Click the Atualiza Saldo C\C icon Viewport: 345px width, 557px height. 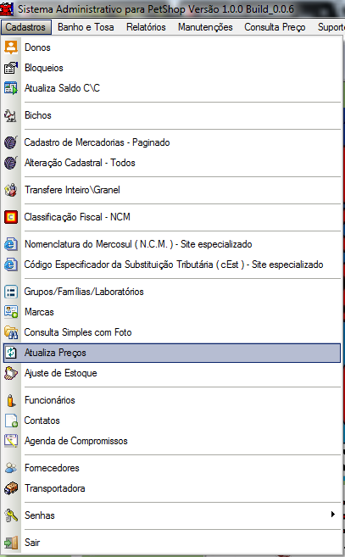(11, 87)
